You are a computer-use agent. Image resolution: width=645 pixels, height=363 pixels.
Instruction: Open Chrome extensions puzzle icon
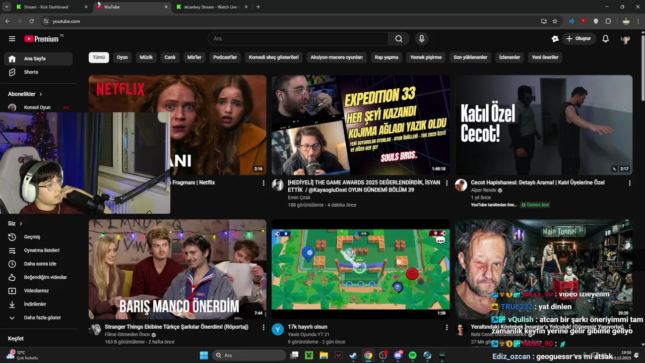(608, 21)
